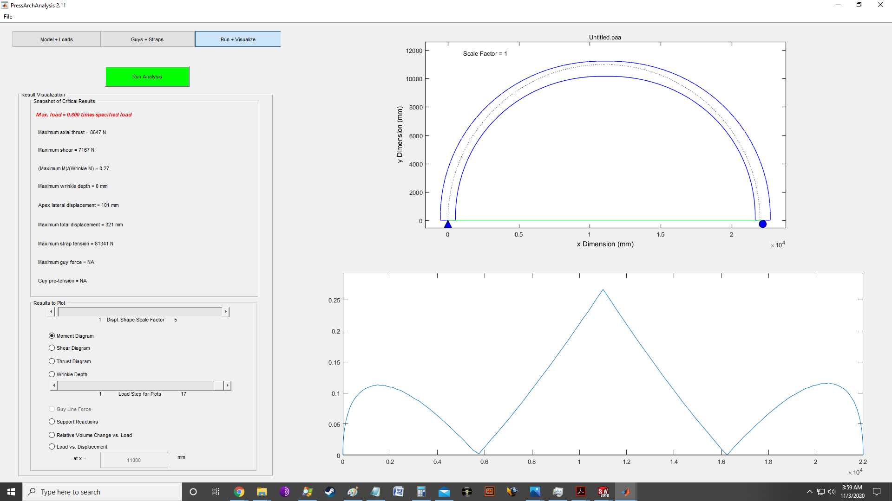892x501 pixels.
Task: Click the taskbar search box
Action: coord(102,492)
